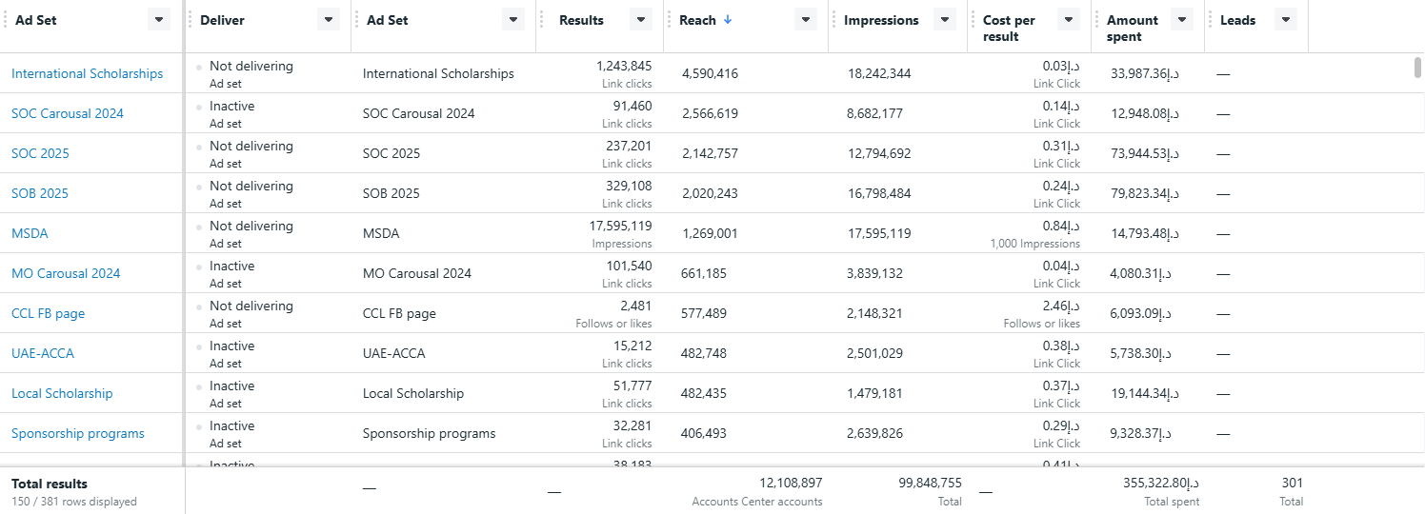Select amount spent 79,823.34
This screenshot has height=514, width=1425.
[1145, 193]
